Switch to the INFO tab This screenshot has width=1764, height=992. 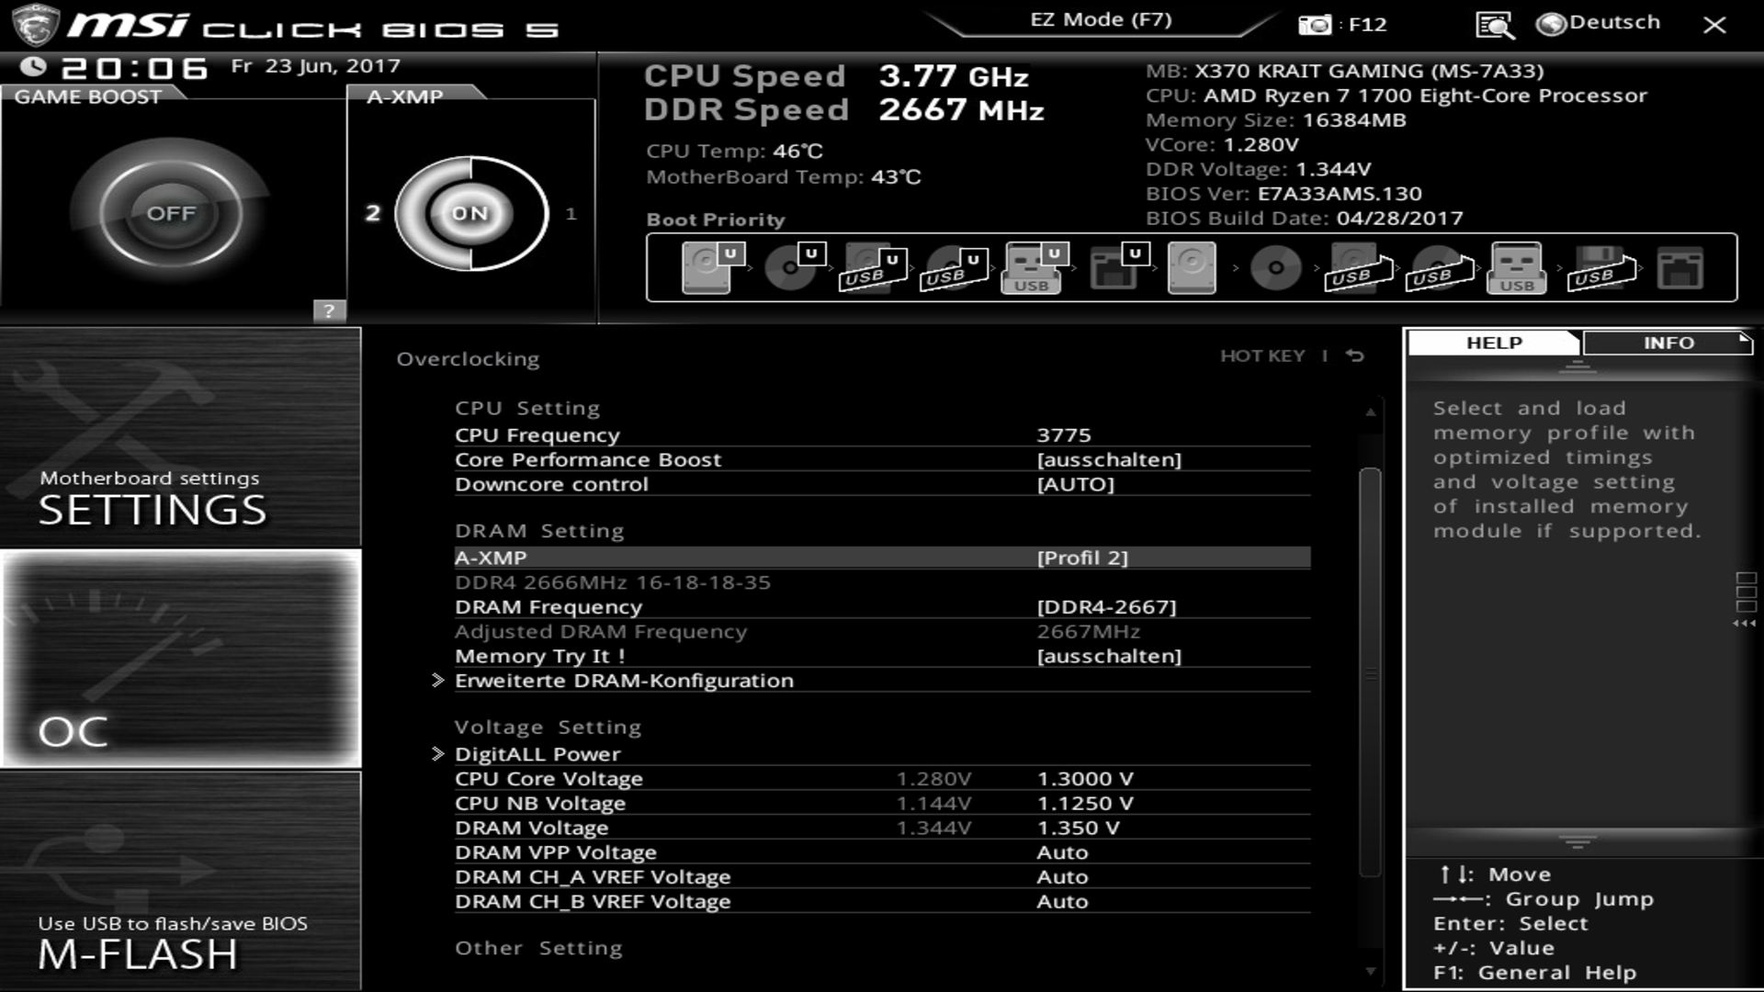coord(1668,343)
